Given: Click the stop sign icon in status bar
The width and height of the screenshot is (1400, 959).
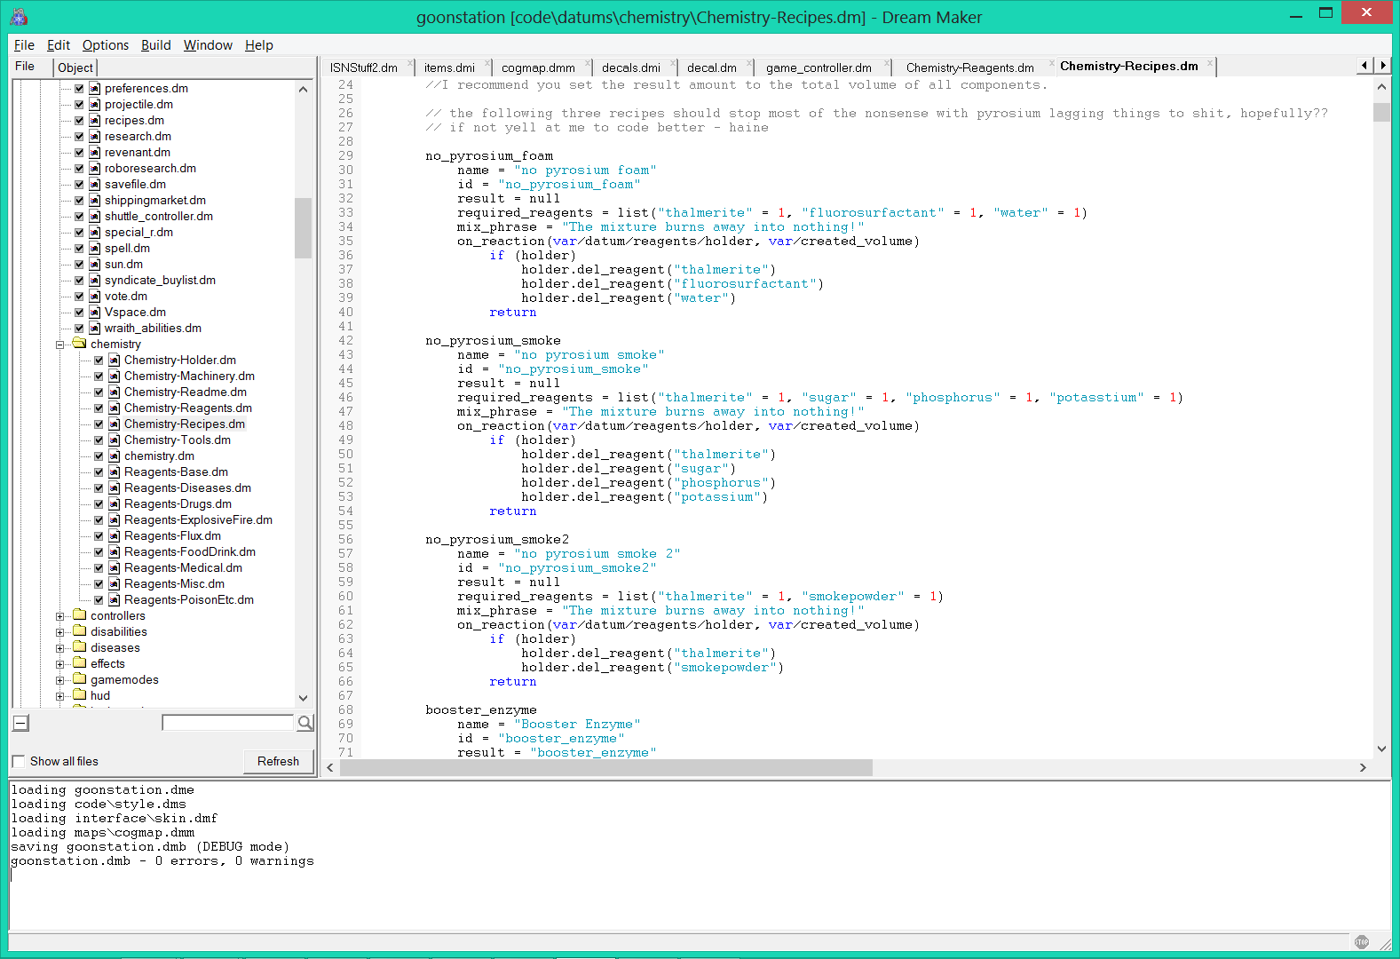Looking at the screenshot, I should [x=1361, y=942].
